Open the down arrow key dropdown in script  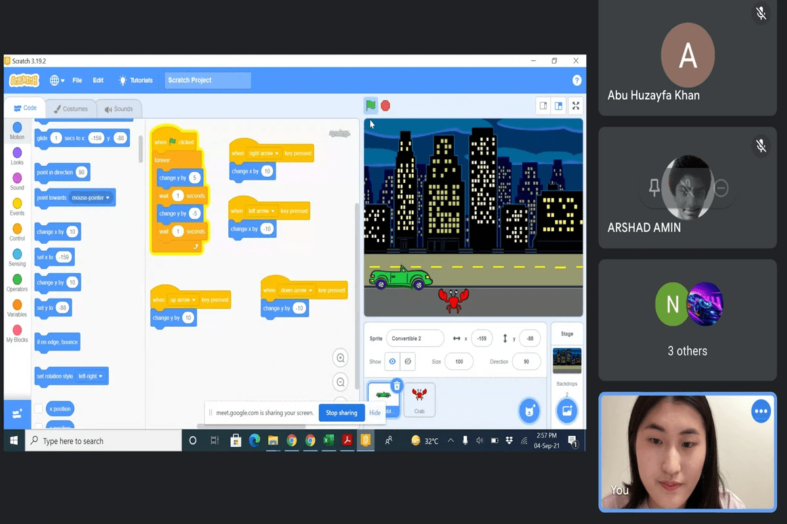coord(296,290)
